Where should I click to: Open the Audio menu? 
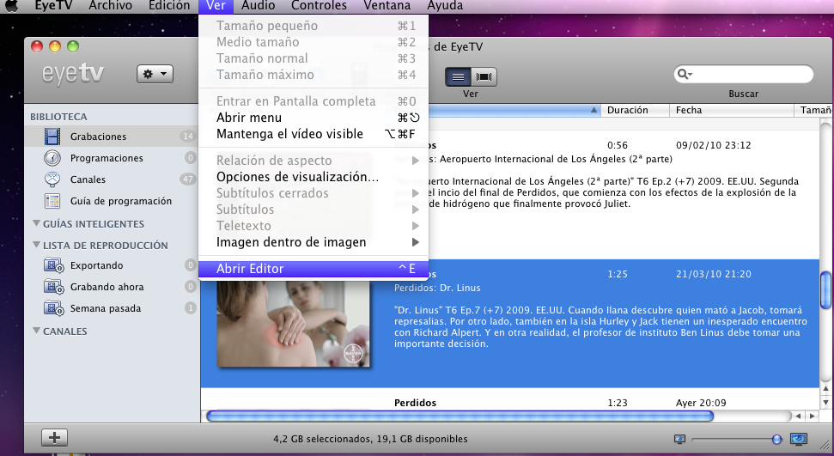pos(258,6)
